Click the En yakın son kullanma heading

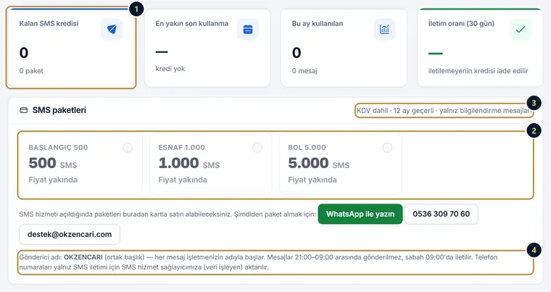pyautogui.click(x=192, y=23)
